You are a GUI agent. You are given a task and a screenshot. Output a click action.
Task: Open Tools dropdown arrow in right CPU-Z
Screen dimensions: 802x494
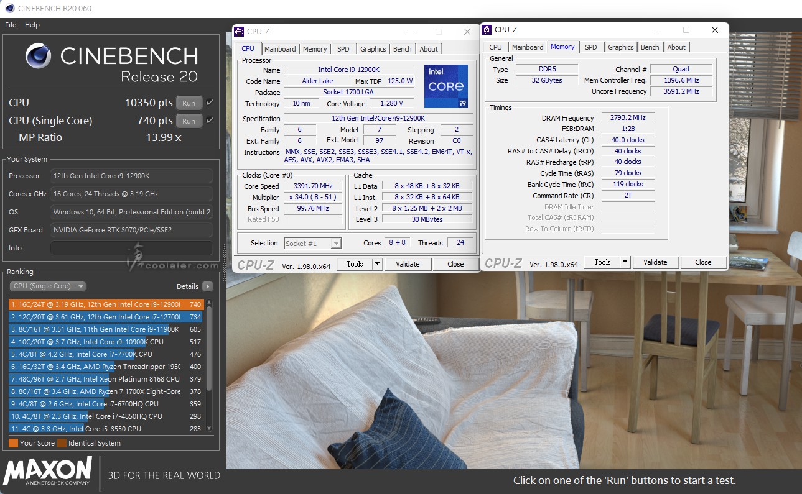tap(625, 262)
